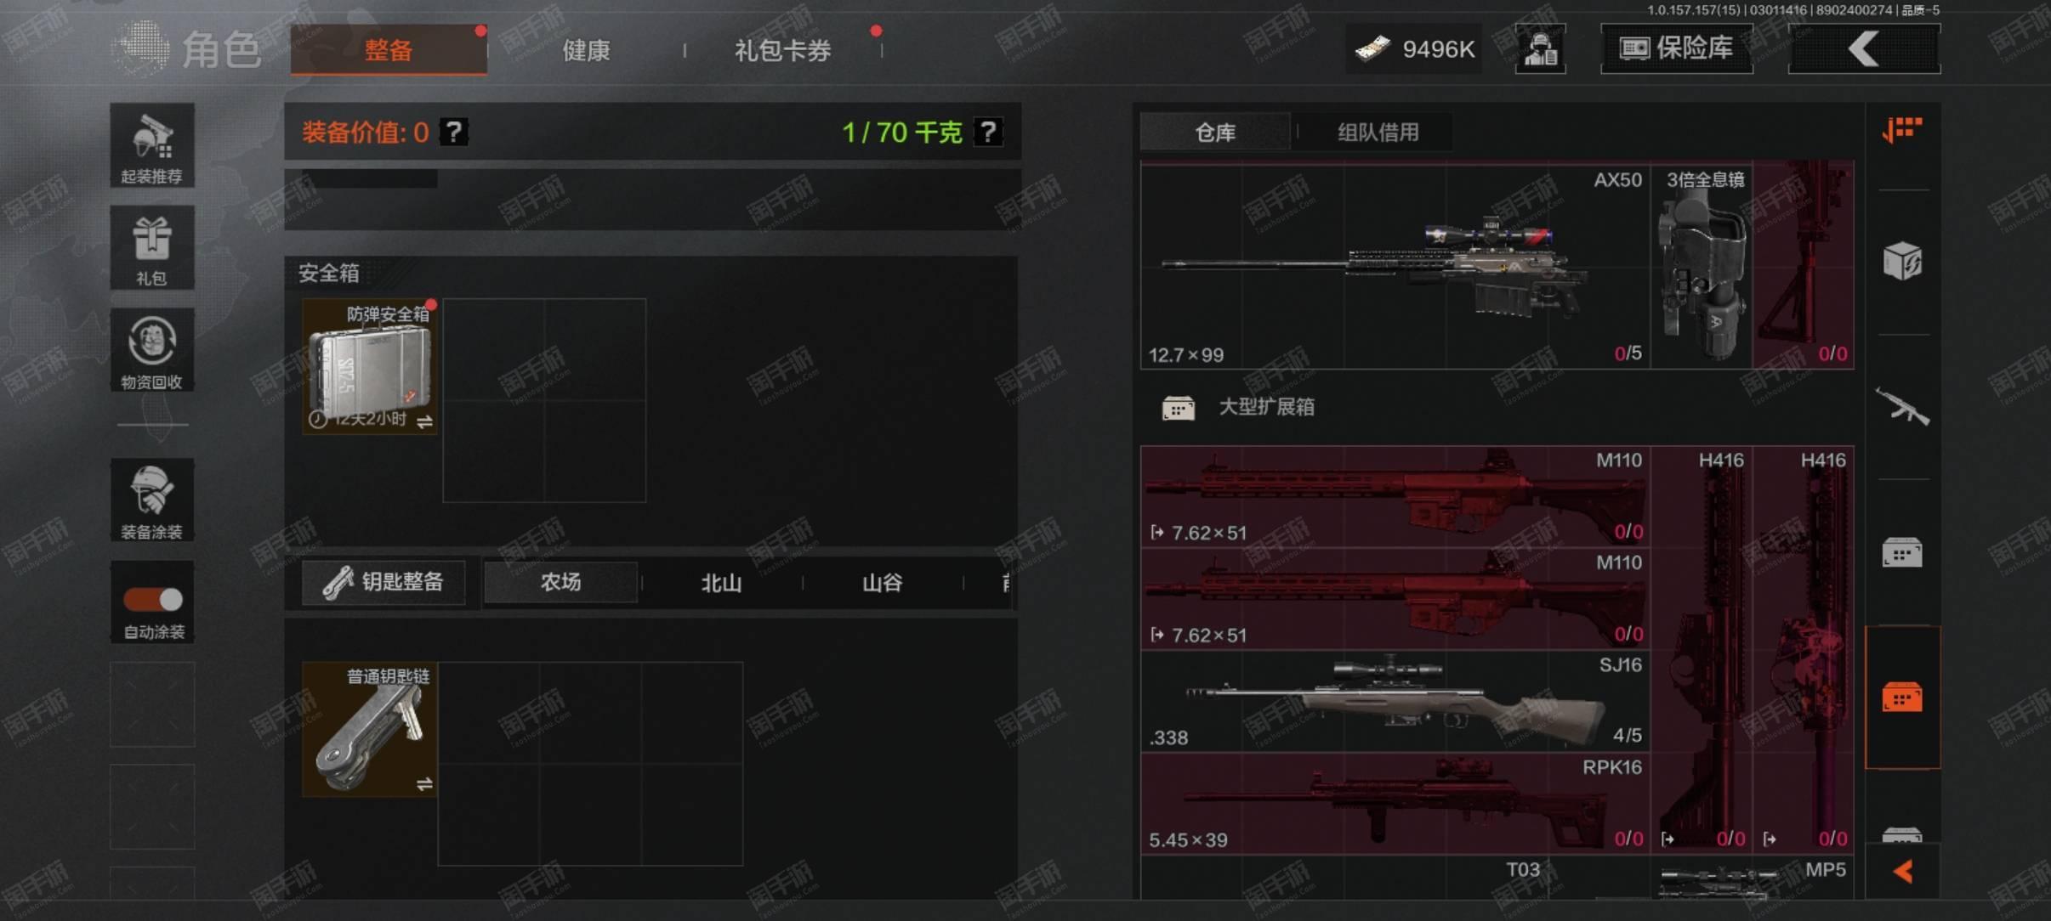The width and height of the screenshot is (2051, 921).
Task: Switch to the 健康 tab
Action: click(586, 50)
